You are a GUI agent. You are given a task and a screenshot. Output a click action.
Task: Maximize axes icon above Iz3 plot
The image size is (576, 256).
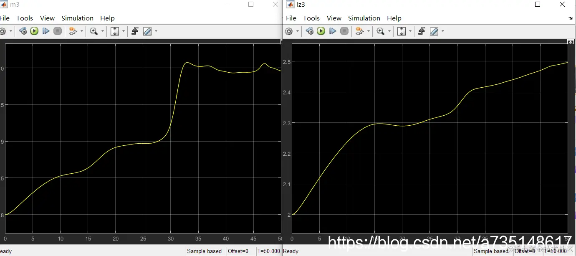tap(571, 42)
